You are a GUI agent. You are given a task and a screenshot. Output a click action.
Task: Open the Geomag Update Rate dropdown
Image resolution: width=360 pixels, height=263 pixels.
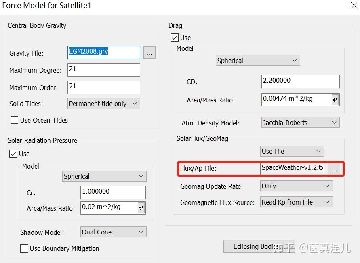click(296, 186)
